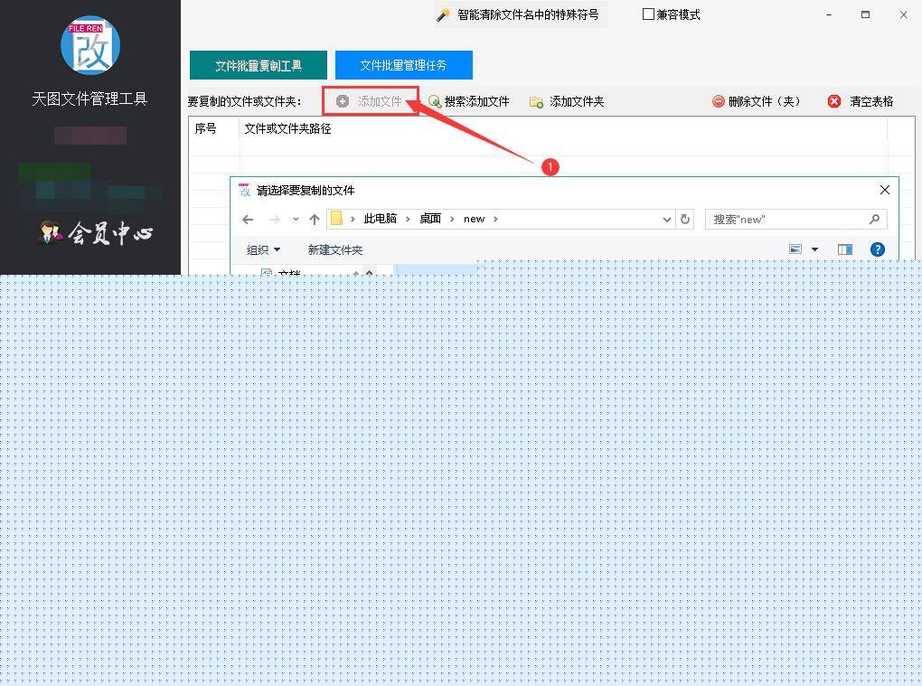Click 搜索添加文件 button
Image resolution: width=922 pixels, height=686 pixels.
point(468,101)
